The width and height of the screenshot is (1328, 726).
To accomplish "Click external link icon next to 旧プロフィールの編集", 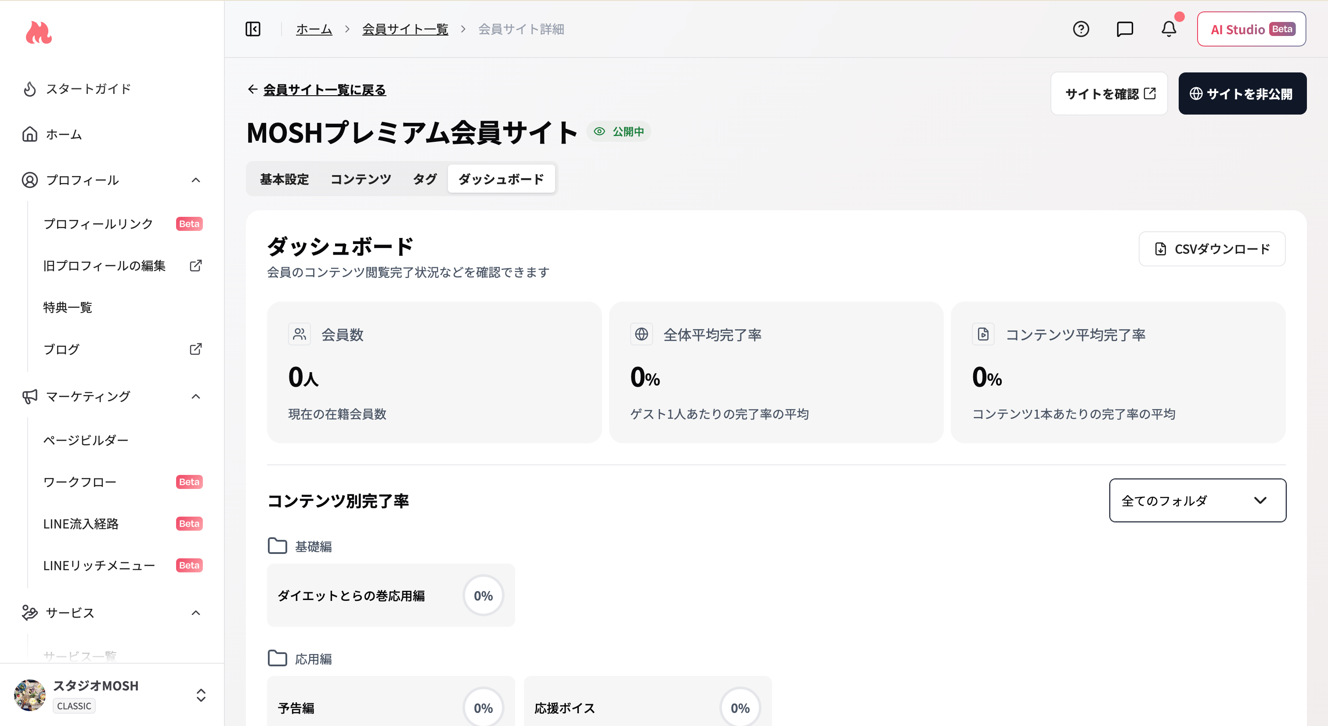I will click(x=196, y=266).
